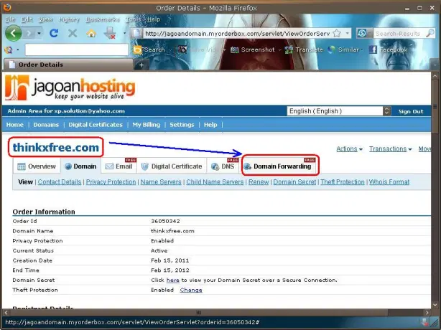The image size is (441, 330).
Task: Open Domains in the navigation bar
Action: click(x=46, y=125)
